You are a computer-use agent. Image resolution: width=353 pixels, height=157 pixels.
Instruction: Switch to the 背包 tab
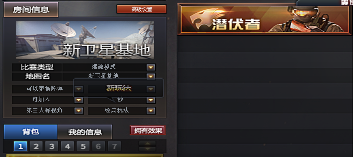[x=31, y=132]
